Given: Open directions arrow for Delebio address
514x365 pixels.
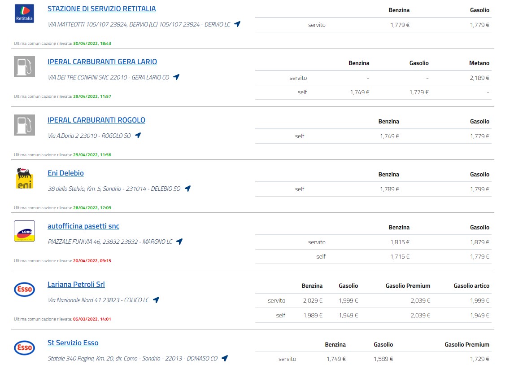Looking at the screenshot, I should (188, 189).
